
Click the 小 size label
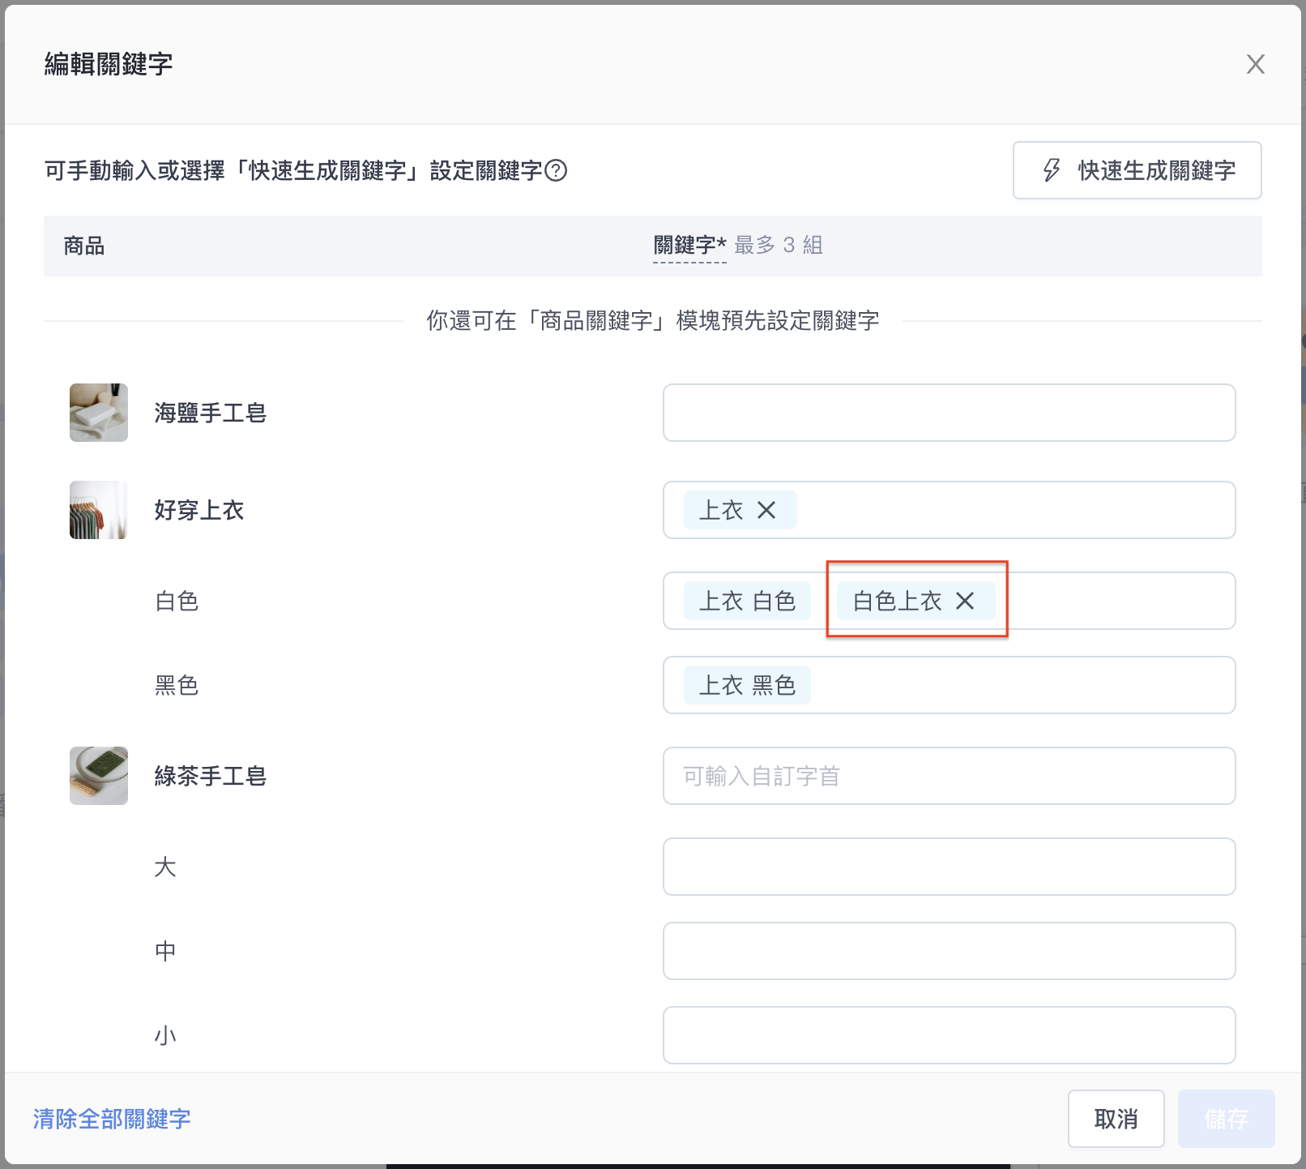(165, 1035)
